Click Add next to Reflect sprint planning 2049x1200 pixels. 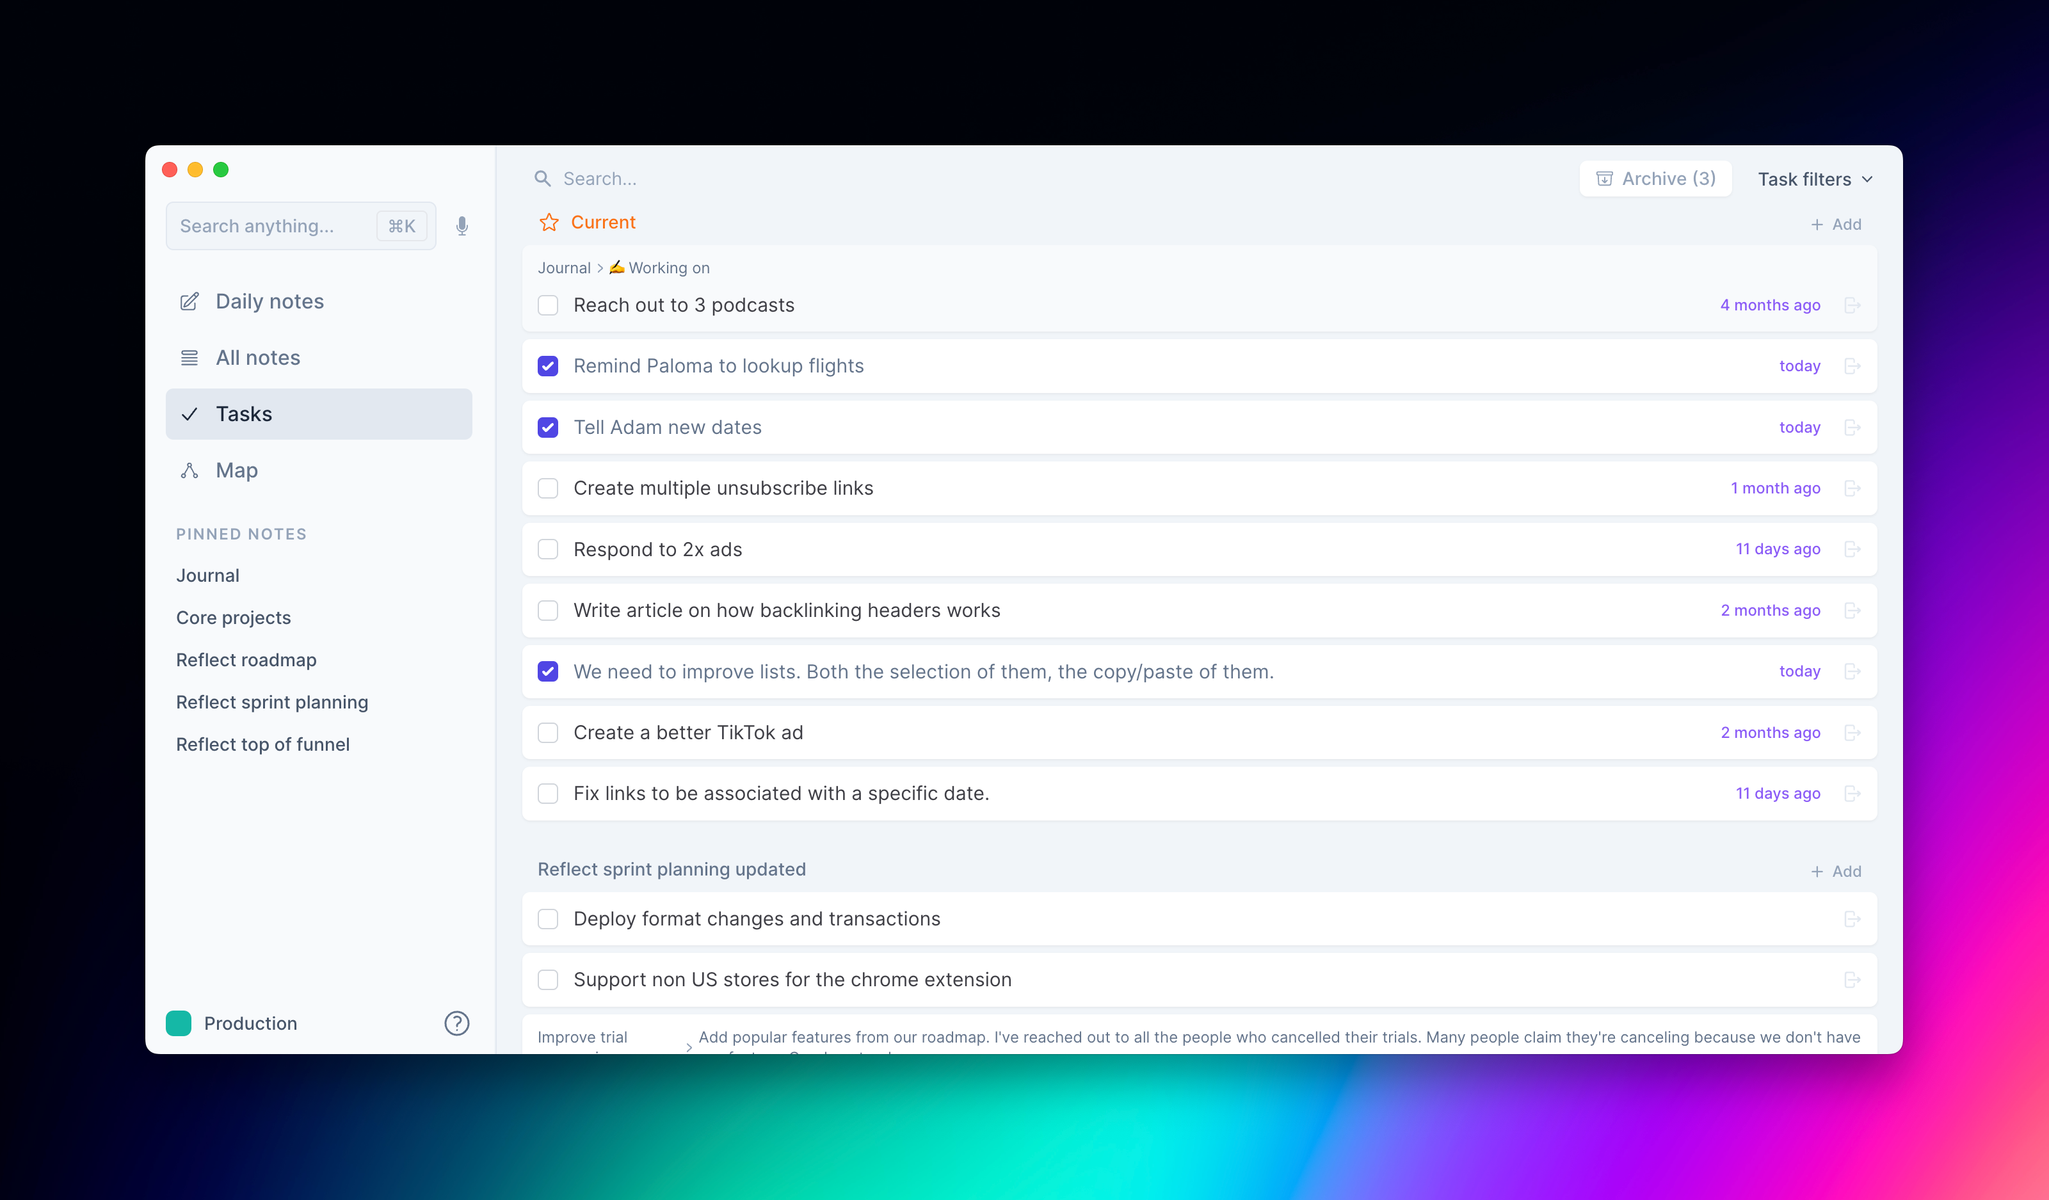(1836, 871)
